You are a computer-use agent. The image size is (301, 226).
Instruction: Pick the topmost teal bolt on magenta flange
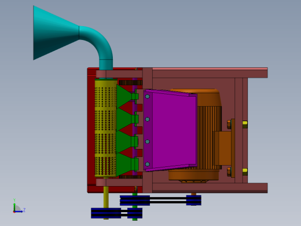click(148, 96)
